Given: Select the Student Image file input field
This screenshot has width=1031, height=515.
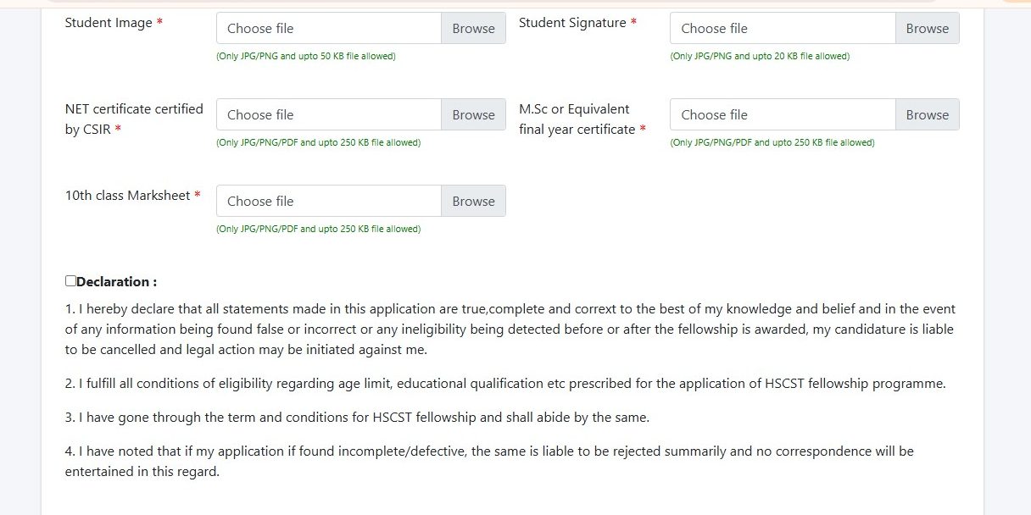Looking at the screenshot, I should 329,28.
